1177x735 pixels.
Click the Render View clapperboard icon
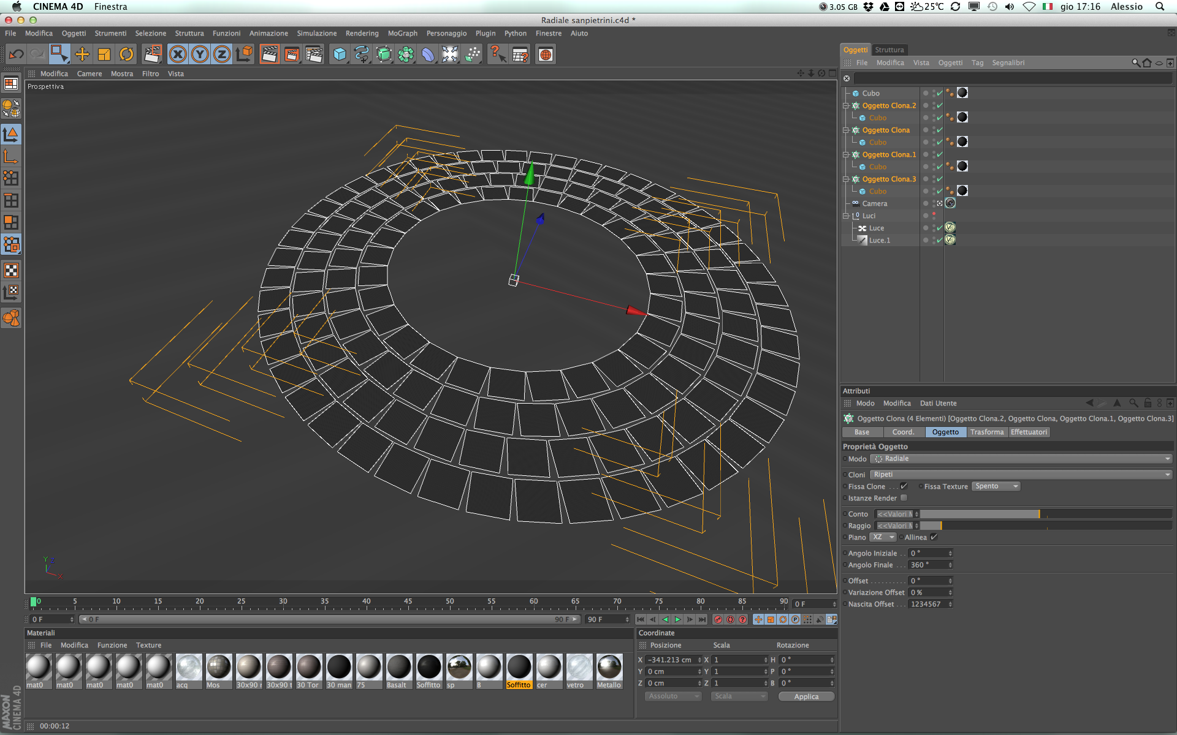point(269,55)
